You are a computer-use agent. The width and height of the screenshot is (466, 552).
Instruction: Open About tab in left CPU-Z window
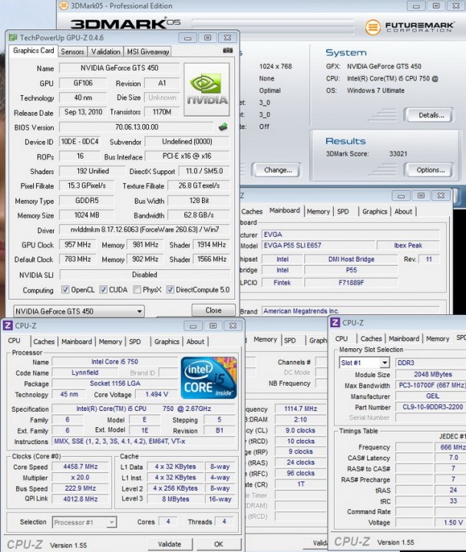coord(195,341)
